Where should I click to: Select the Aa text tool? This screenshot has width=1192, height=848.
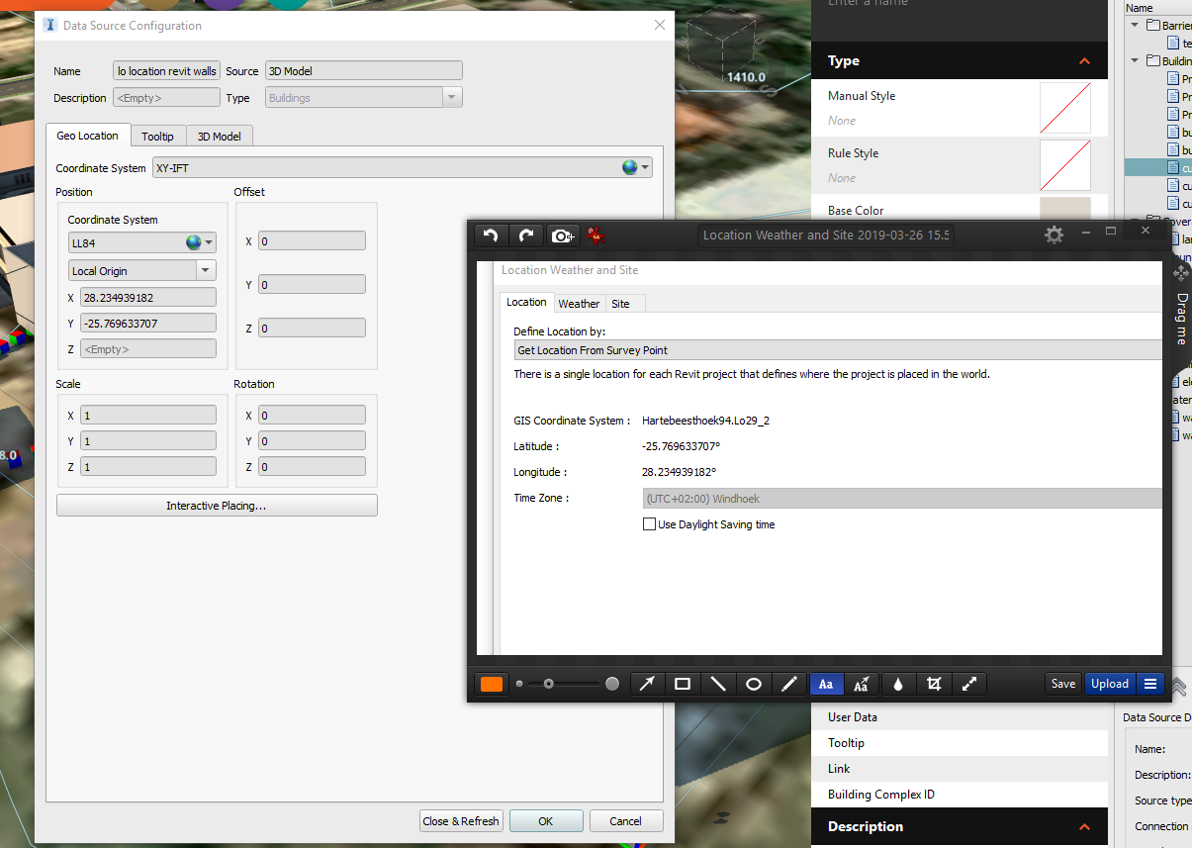826,684
